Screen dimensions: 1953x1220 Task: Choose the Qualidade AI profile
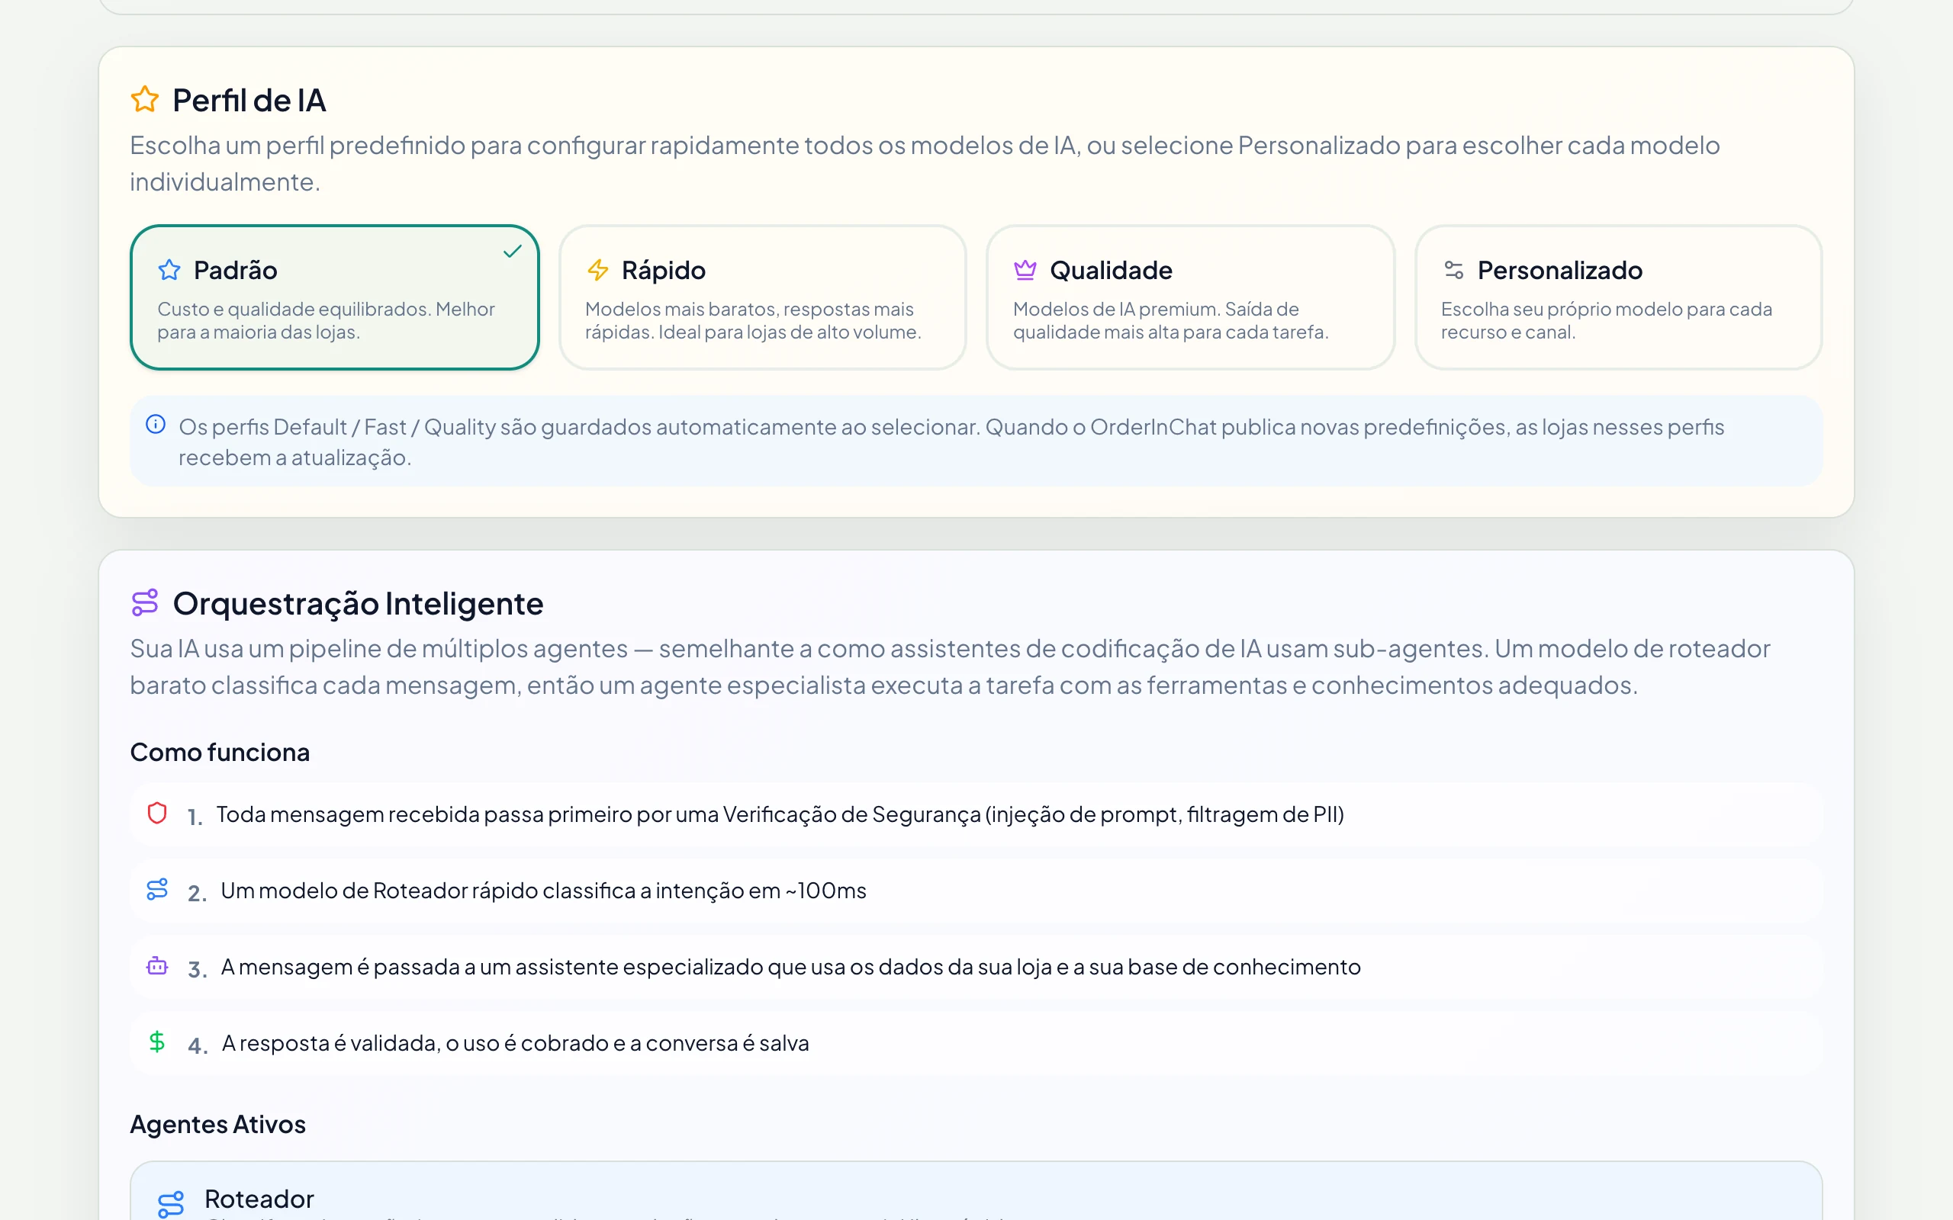click(1190, 297)
